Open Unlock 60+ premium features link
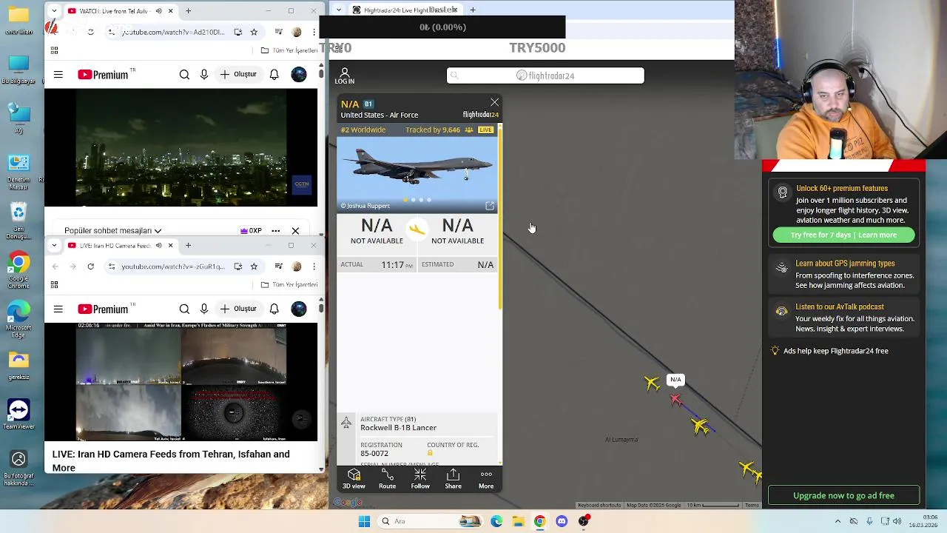 pos(842,189)
